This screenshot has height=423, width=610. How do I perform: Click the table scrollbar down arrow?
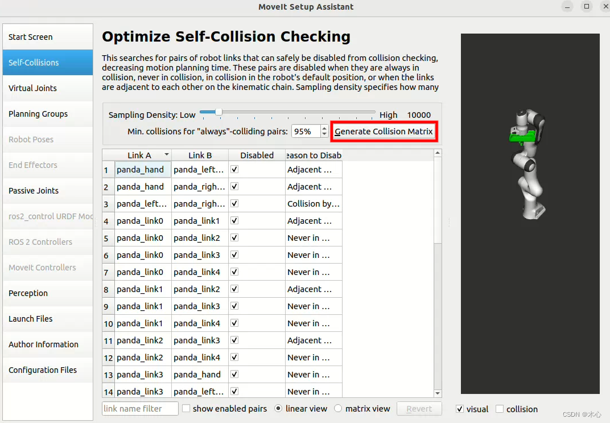point(438,393)
